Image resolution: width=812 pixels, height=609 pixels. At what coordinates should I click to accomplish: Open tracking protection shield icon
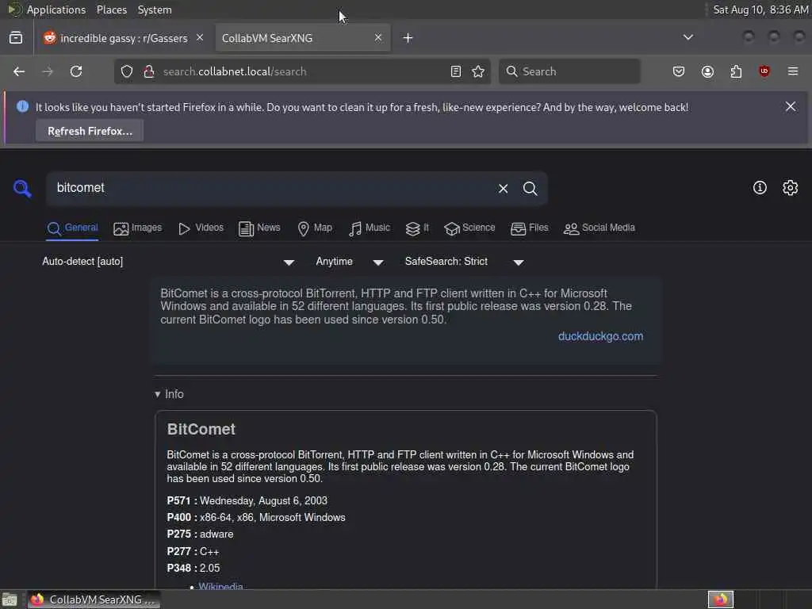click(127, 71)
